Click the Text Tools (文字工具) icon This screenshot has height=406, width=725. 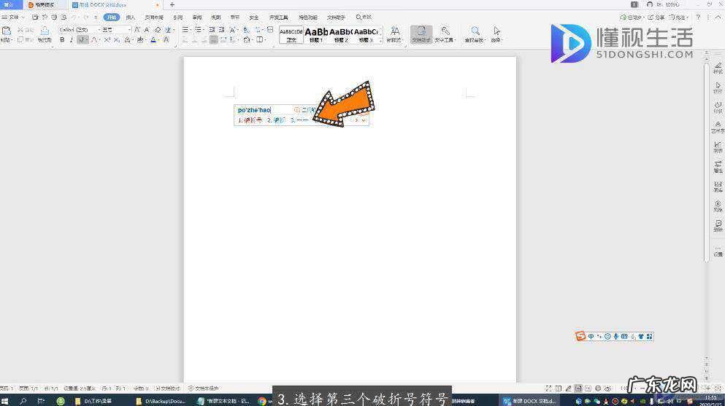[x=444, y=31]
